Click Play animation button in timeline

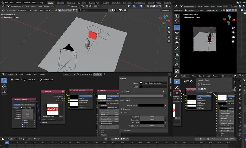point(122,139)
